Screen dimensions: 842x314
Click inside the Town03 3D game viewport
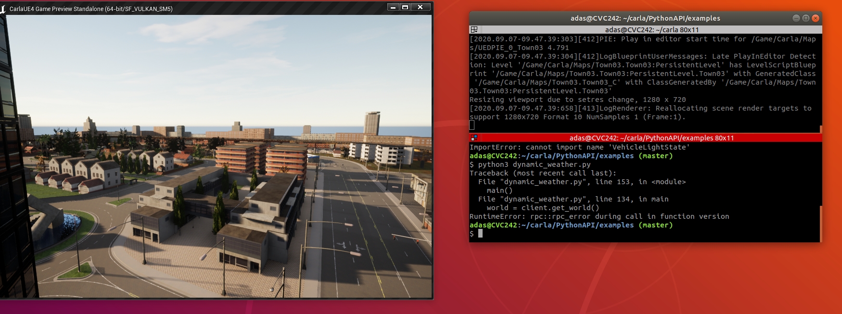[x=217, y=159]
